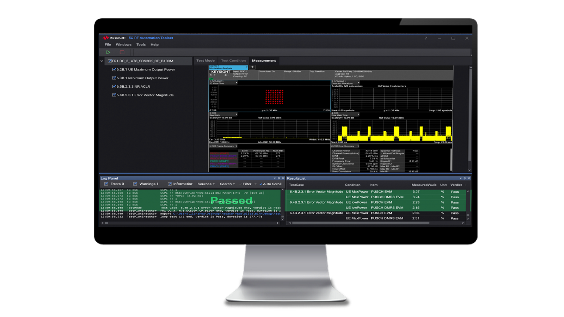
Task: Open the Filter dropdown arrow
Action: (x=256, y=184)
